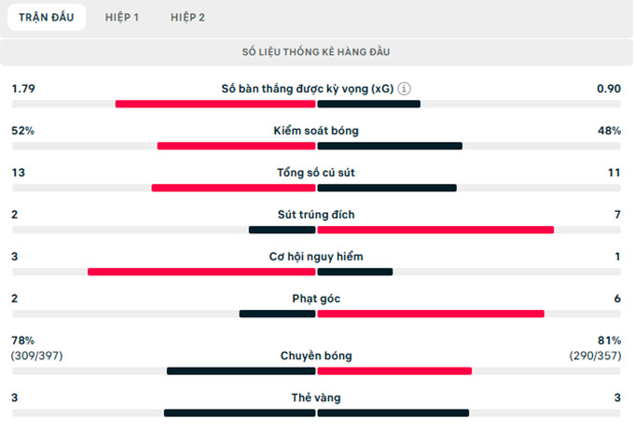Click the away team red Sút trúng đích bar
634x433 pixels.
coord(435,230)
